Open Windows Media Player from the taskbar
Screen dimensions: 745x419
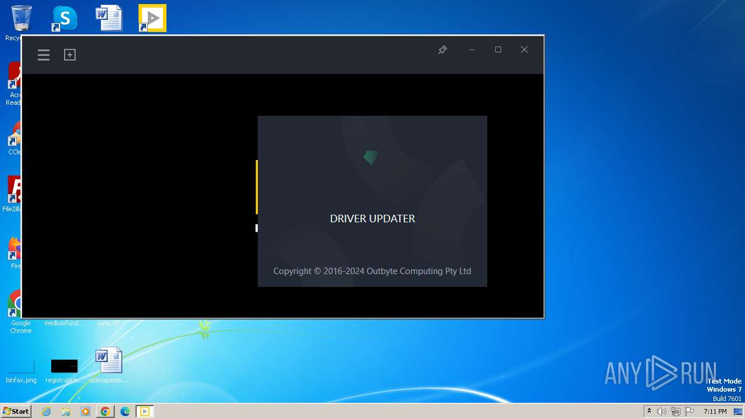(86, 411)
